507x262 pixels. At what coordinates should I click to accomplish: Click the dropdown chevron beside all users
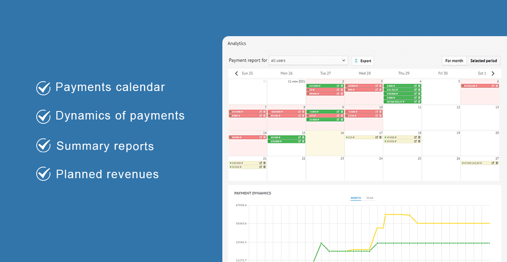click(x=344, y=61)
